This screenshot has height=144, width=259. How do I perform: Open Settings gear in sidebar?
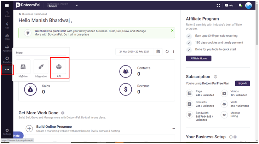(7, 132)
